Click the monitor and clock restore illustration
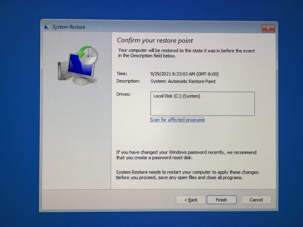 click(x=78, y=64)
